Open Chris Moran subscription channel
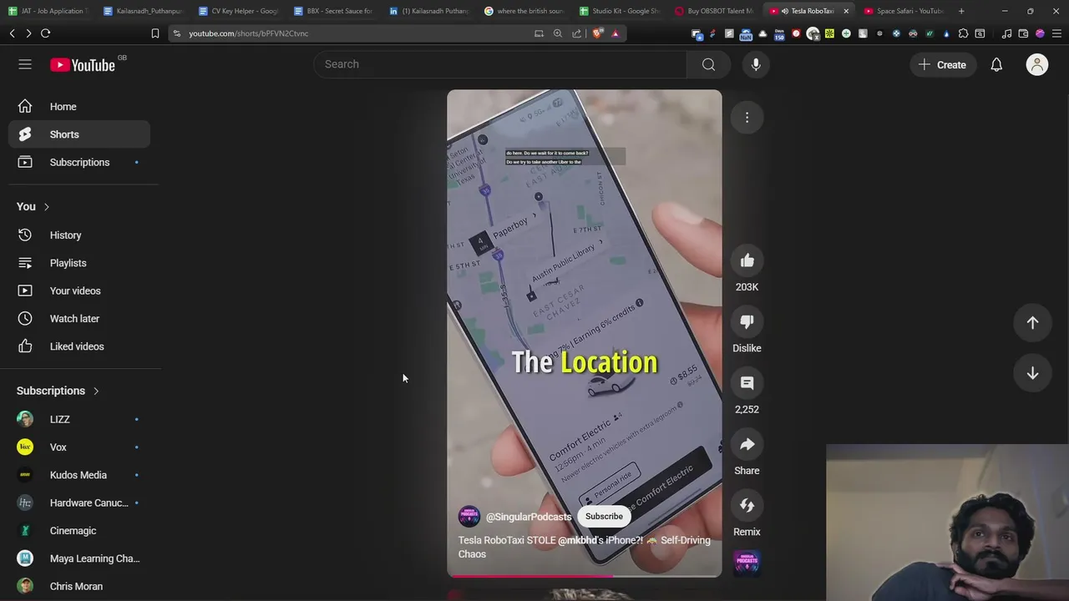This screenshot has width=1069, height=601. coord(79,586)
